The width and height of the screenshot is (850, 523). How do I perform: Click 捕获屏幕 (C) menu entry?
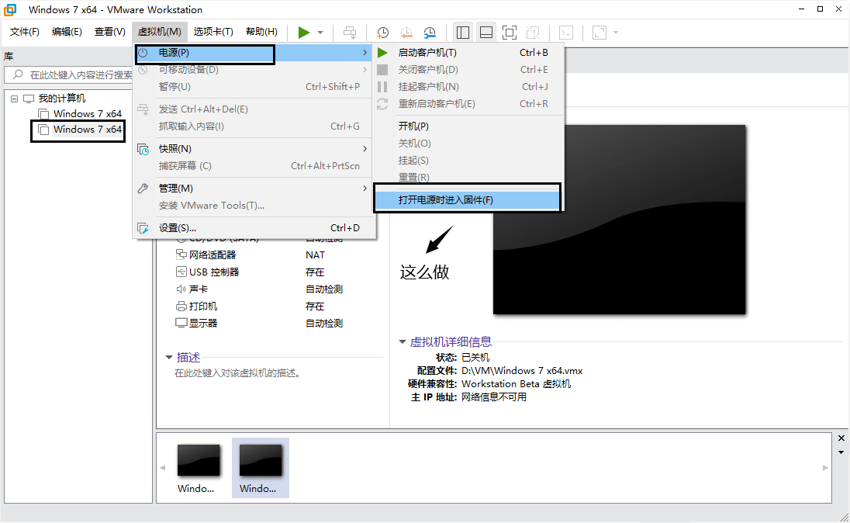[253, 166]
